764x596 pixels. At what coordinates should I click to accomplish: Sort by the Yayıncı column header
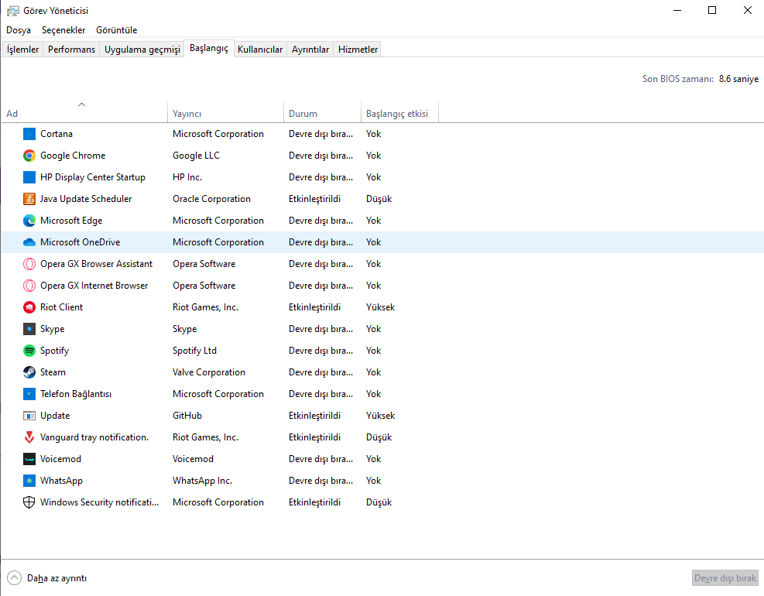pos(225,113)
